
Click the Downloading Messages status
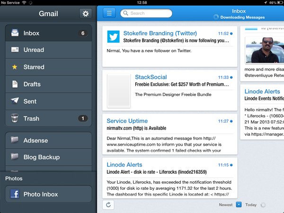[x=242, y=17]
